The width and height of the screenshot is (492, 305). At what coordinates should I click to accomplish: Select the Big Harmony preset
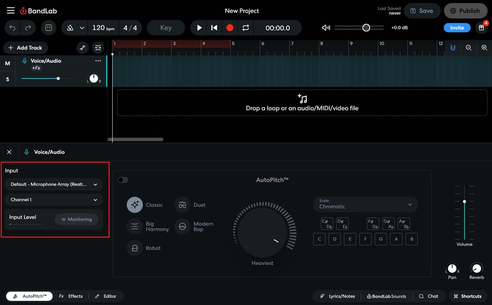pos(148,227)
